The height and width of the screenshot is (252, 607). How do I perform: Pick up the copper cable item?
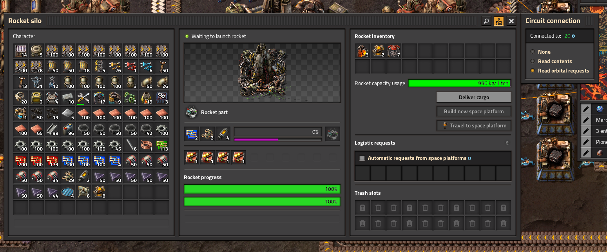(146, 145)
